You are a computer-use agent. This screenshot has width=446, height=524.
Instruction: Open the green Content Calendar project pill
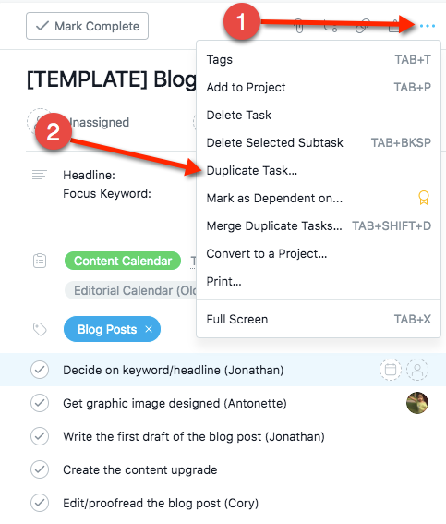pos(123,261)
